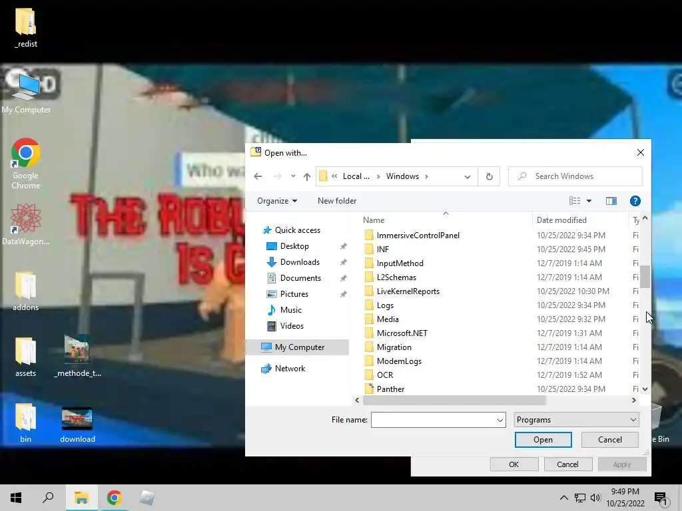Select the Google Chrome desktop shortcut
The width and height of the screenshot is (682, 511).
(26, 164)
